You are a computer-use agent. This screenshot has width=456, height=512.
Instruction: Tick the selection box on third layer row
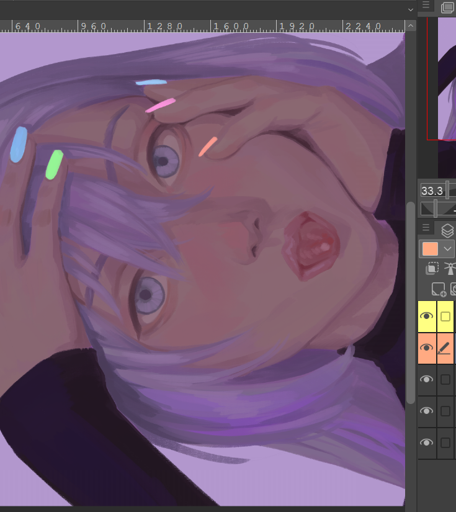click(445, 379)
